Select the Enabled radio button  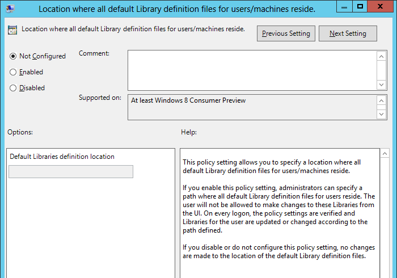[14, 72]
